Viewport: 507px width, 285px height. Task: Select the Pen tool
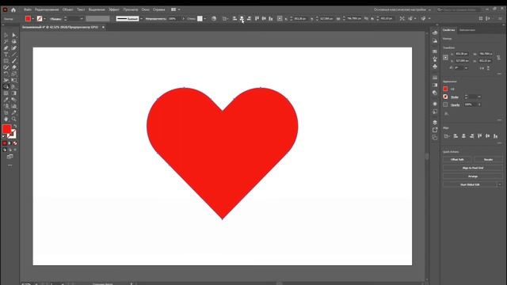pyautogui.click(x=6, y=47)
